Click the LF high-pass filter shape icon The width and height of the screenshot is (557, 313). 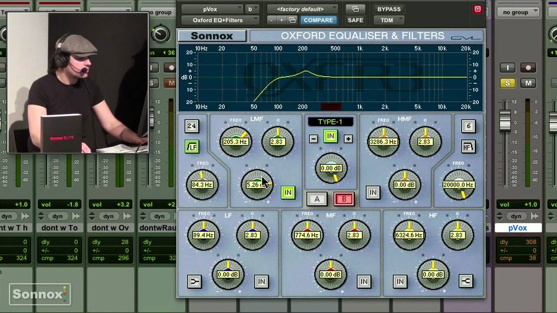pyautogui.click(x=192, y=147)
